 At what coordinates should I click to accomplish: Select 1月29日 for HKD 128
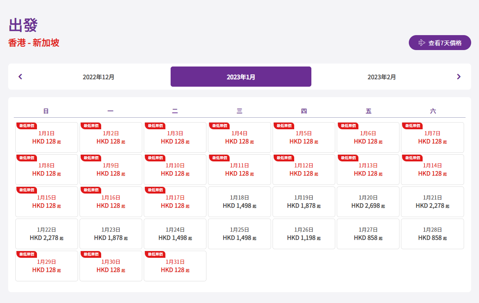[x=47, y=266]
